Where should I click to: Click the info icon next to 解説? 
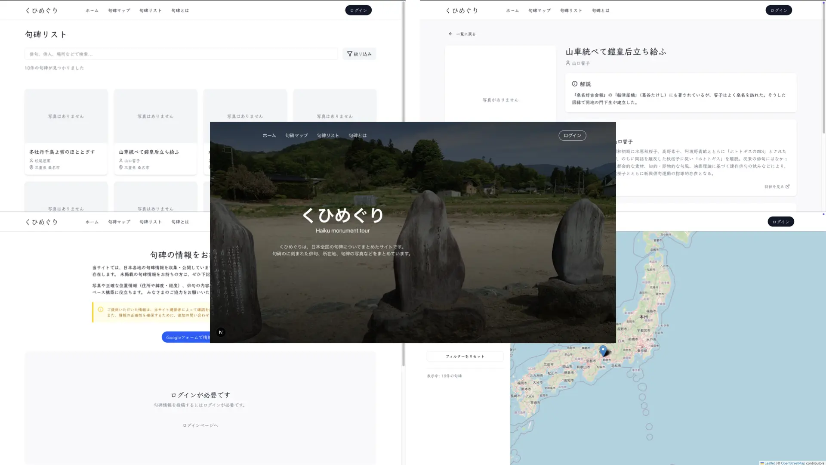pos(575,84)
